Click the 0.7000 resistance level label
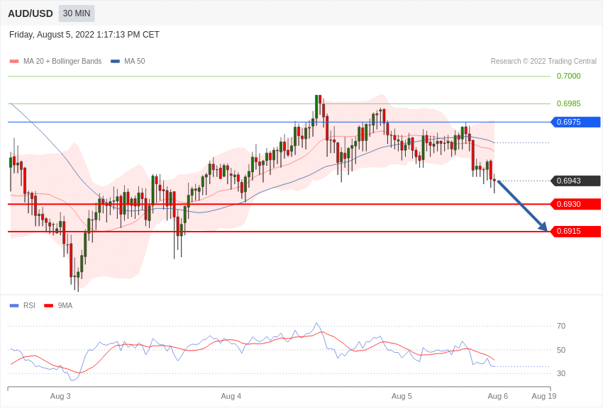The height and width of the screenshot is (408, 603). pyautogui.click(x=569, y=76)
